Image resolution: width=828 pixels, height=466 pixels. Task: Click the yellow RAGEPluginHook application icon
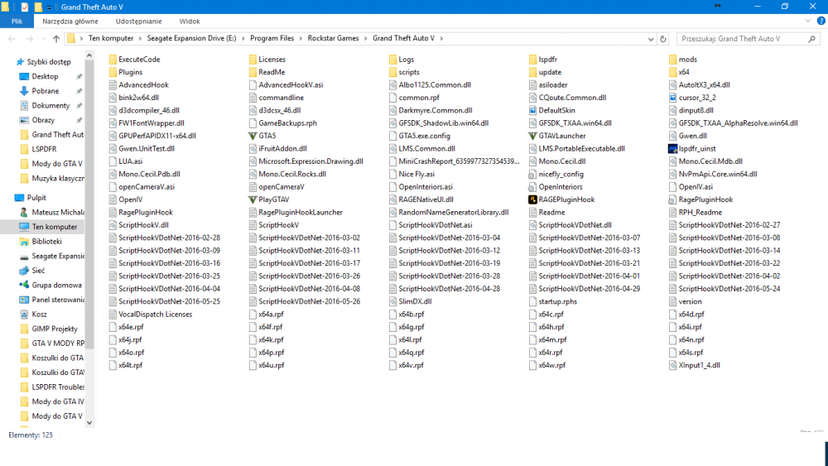pyautogui.click(x=532, y=199)
